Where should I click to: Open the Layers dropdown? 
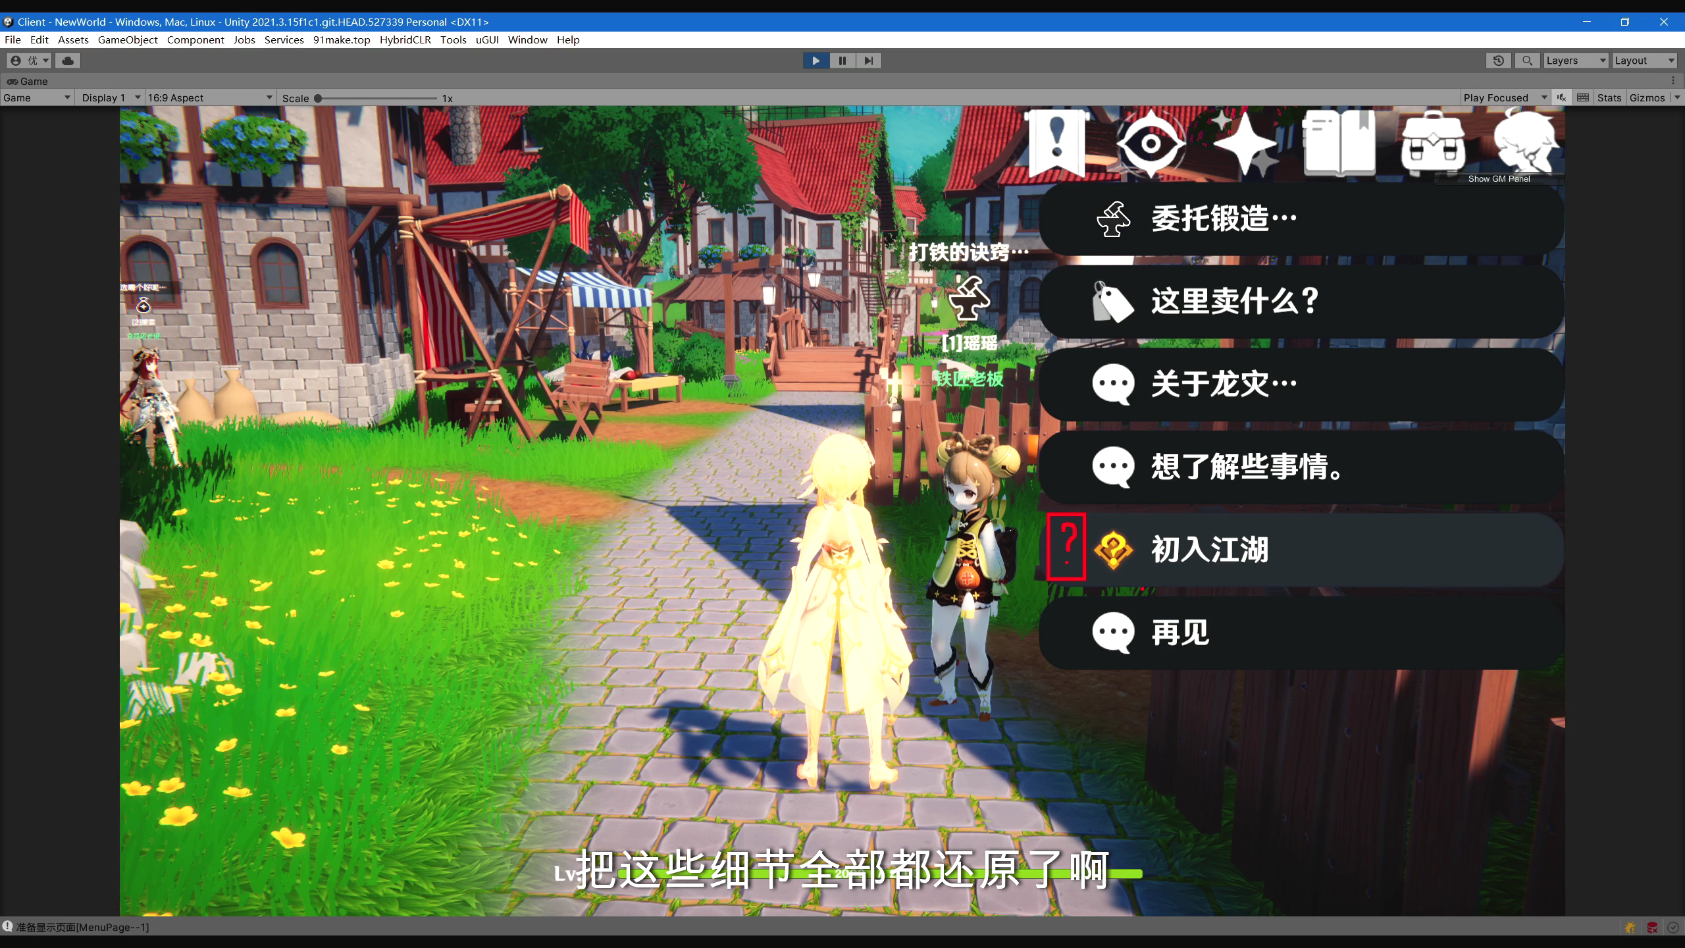tap(1575, 61)
